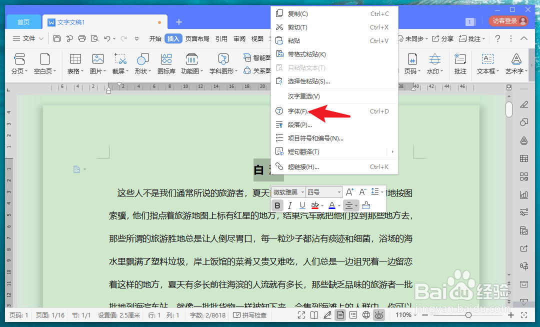The image size is (540, 327).
Task: Open the font color dropdown arrow
Action: point(339,205)
